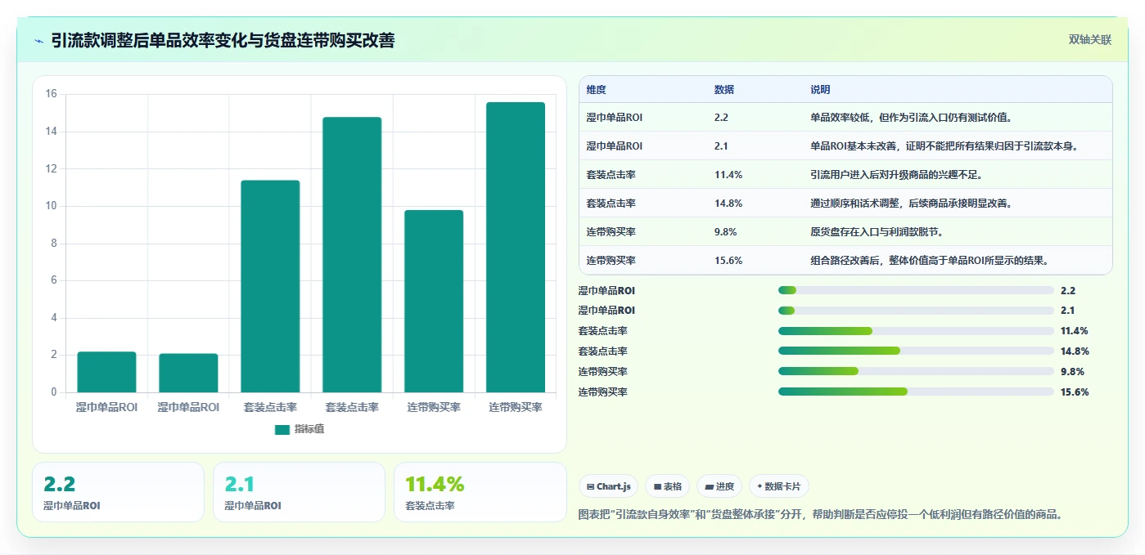Click the lightning icon beside the title

click(38, 41)
